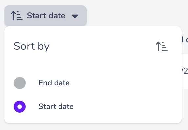Close the sort menu via the downward triangle

pyautogui.click(x=75, y=16)
